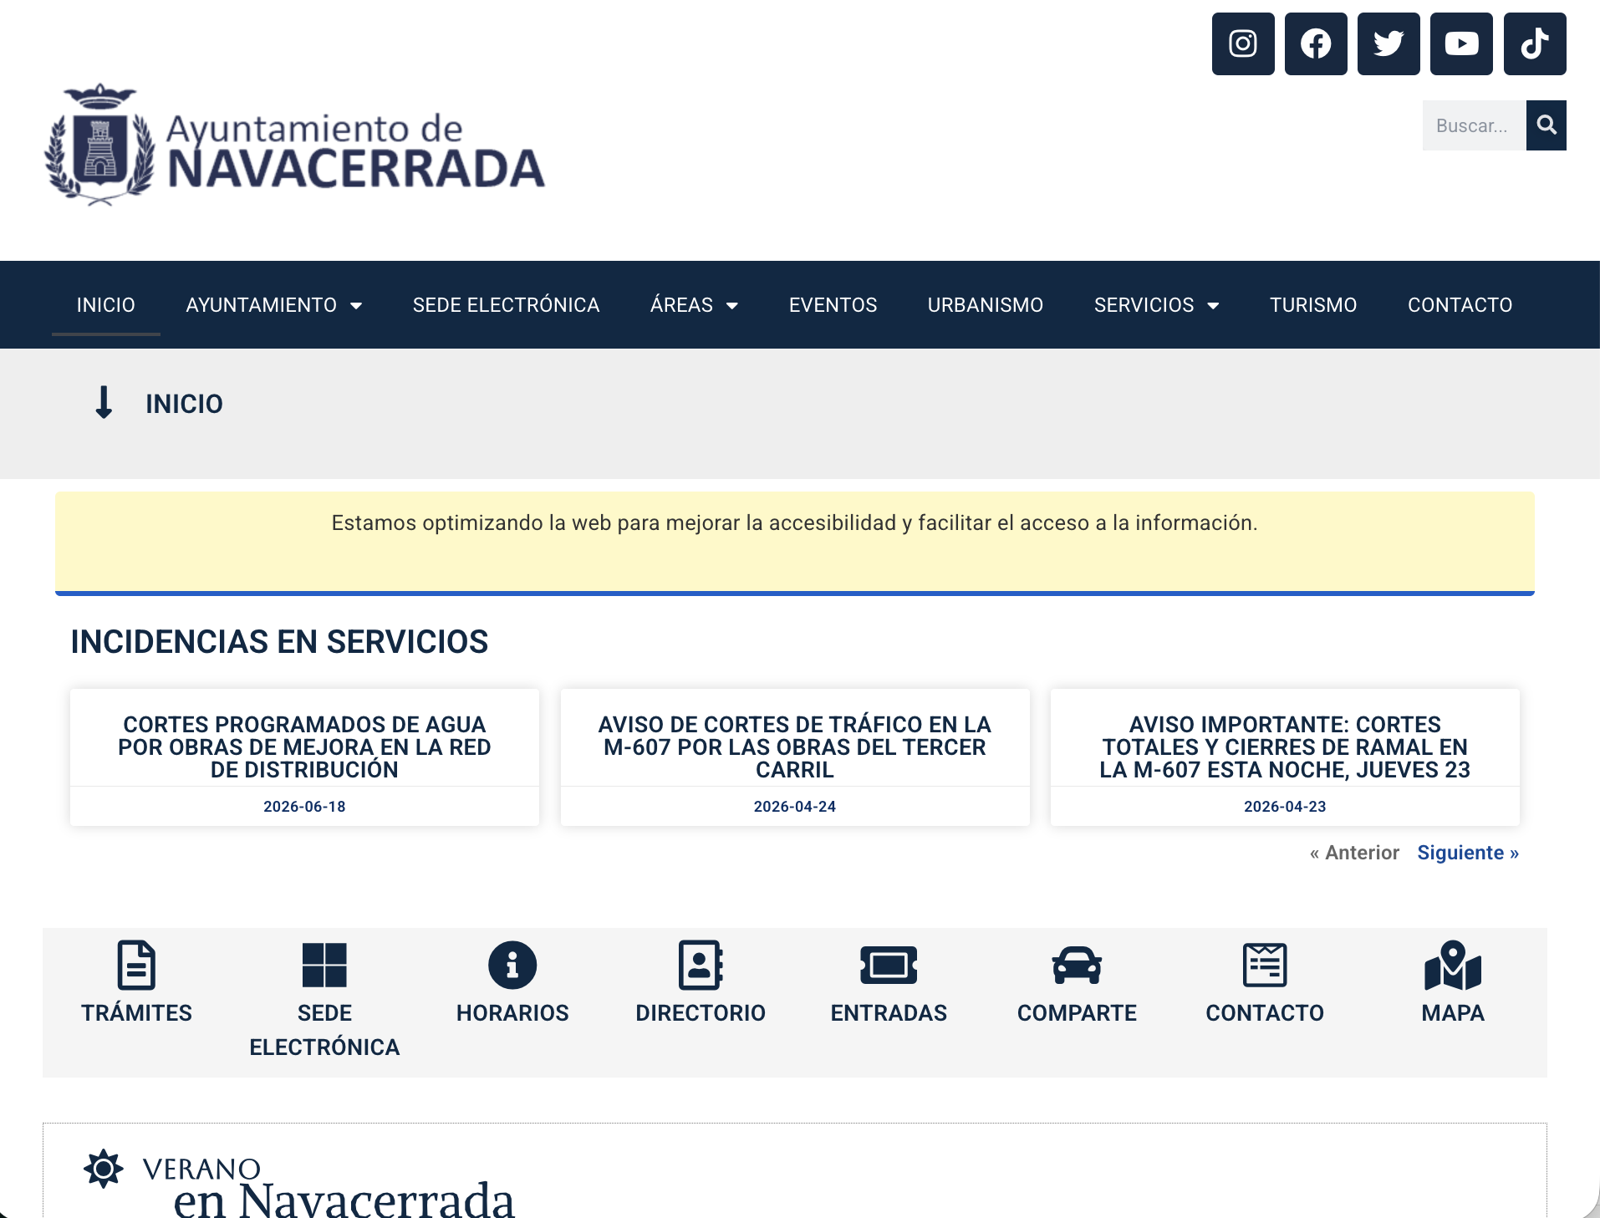Screen dimensions: 1600x1218
Task: Open Trámites document icon
Action: [136, 965]
